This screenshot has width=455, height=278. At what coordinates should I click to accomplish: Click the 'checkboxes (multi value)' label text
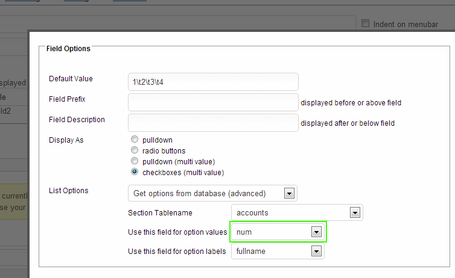tap(183, 172)
